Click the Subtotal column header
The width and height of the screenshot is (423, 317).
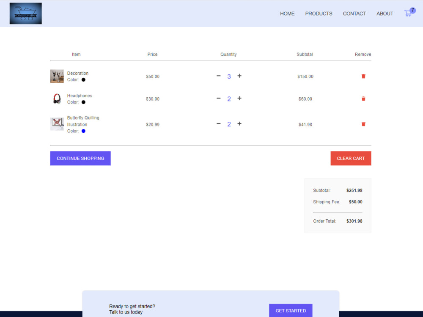point(305,54)
